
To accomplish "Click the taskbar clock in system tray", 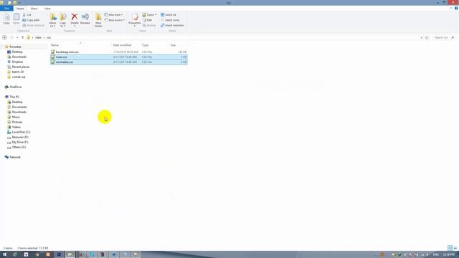I will pyautogui.click(x=448, y=254).
